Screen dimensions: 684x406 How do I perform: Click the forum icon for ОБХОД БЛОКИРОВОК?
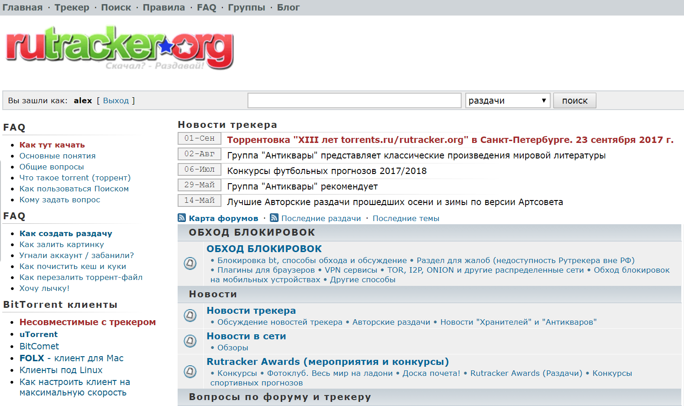[190, 264]
